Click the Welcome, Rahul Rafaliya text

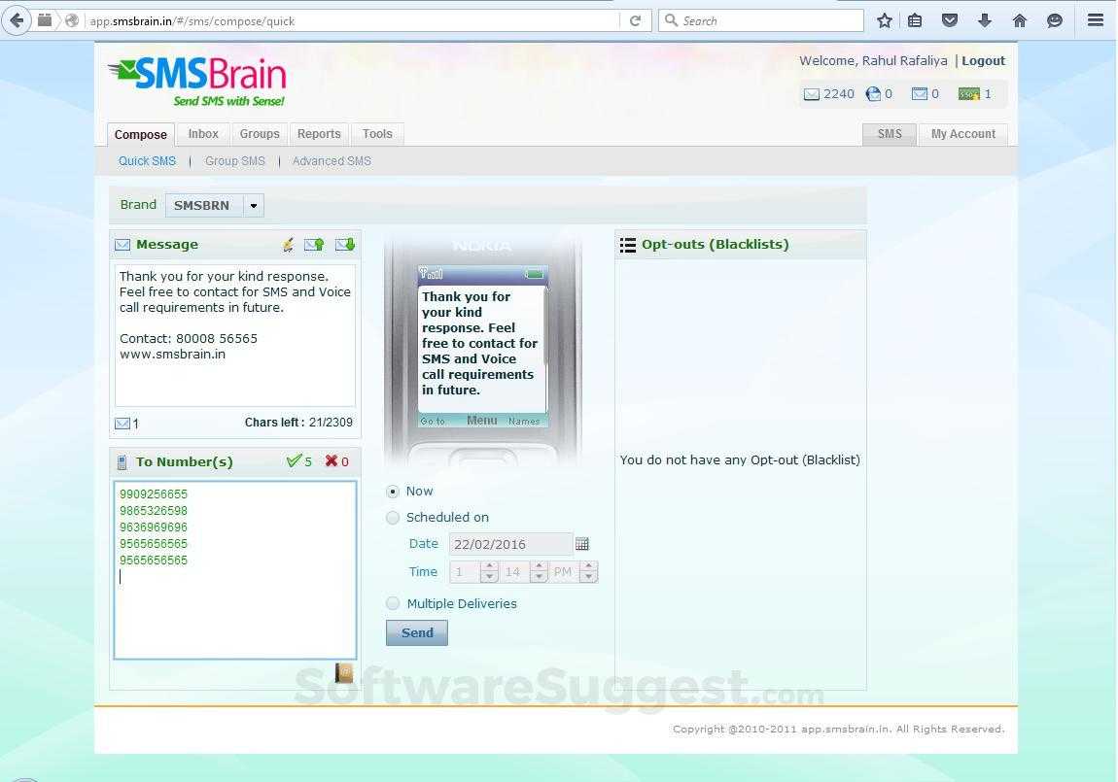[873, 60]
